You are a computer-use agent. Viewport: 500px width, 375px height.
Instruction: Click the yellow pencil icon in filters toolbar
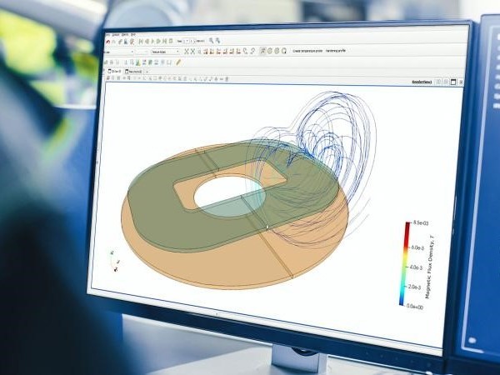pos(178,62)
